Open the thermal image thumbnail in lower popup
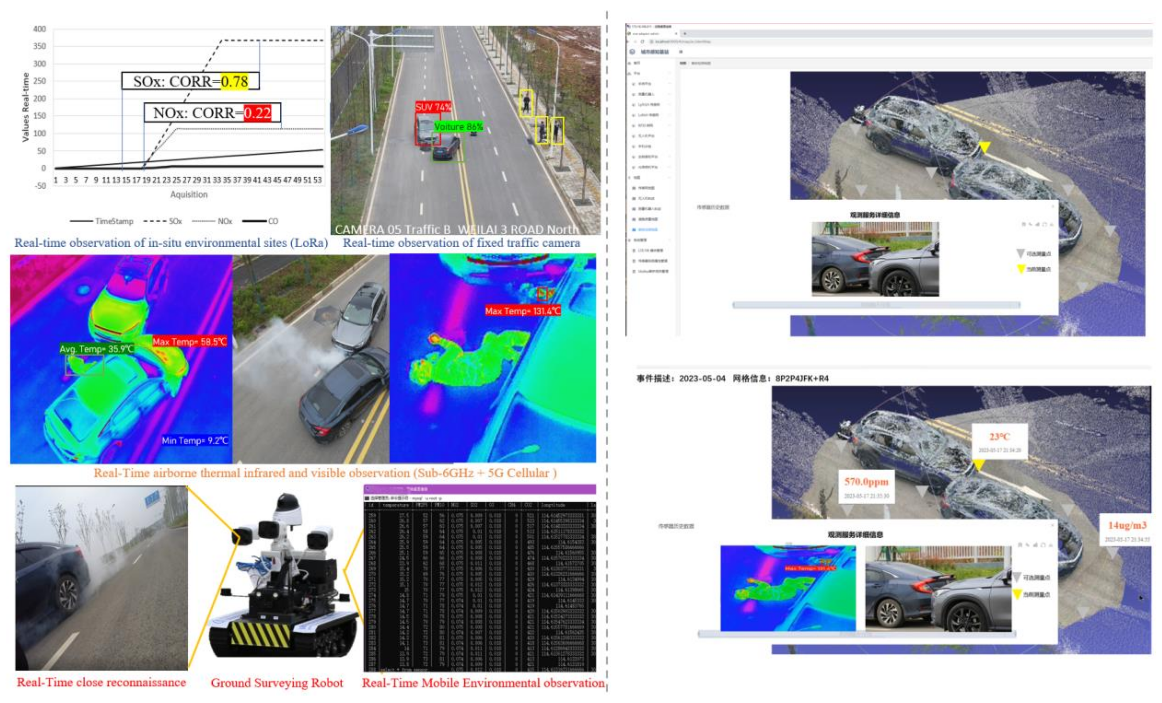This screenshot has height=703, width=1162. [x=787, y=588]
